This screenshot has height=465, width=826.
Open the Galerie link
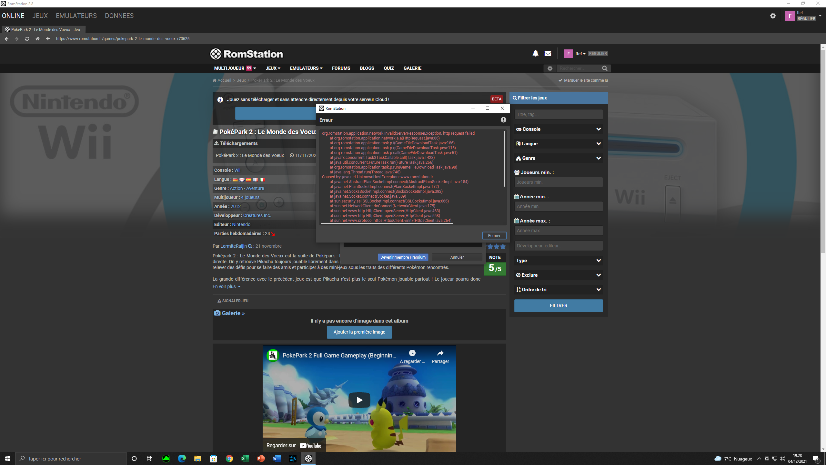click(229, 313)
